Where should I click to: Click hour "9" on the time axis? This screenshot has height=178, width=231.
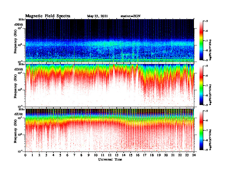(x=89, y=155)
